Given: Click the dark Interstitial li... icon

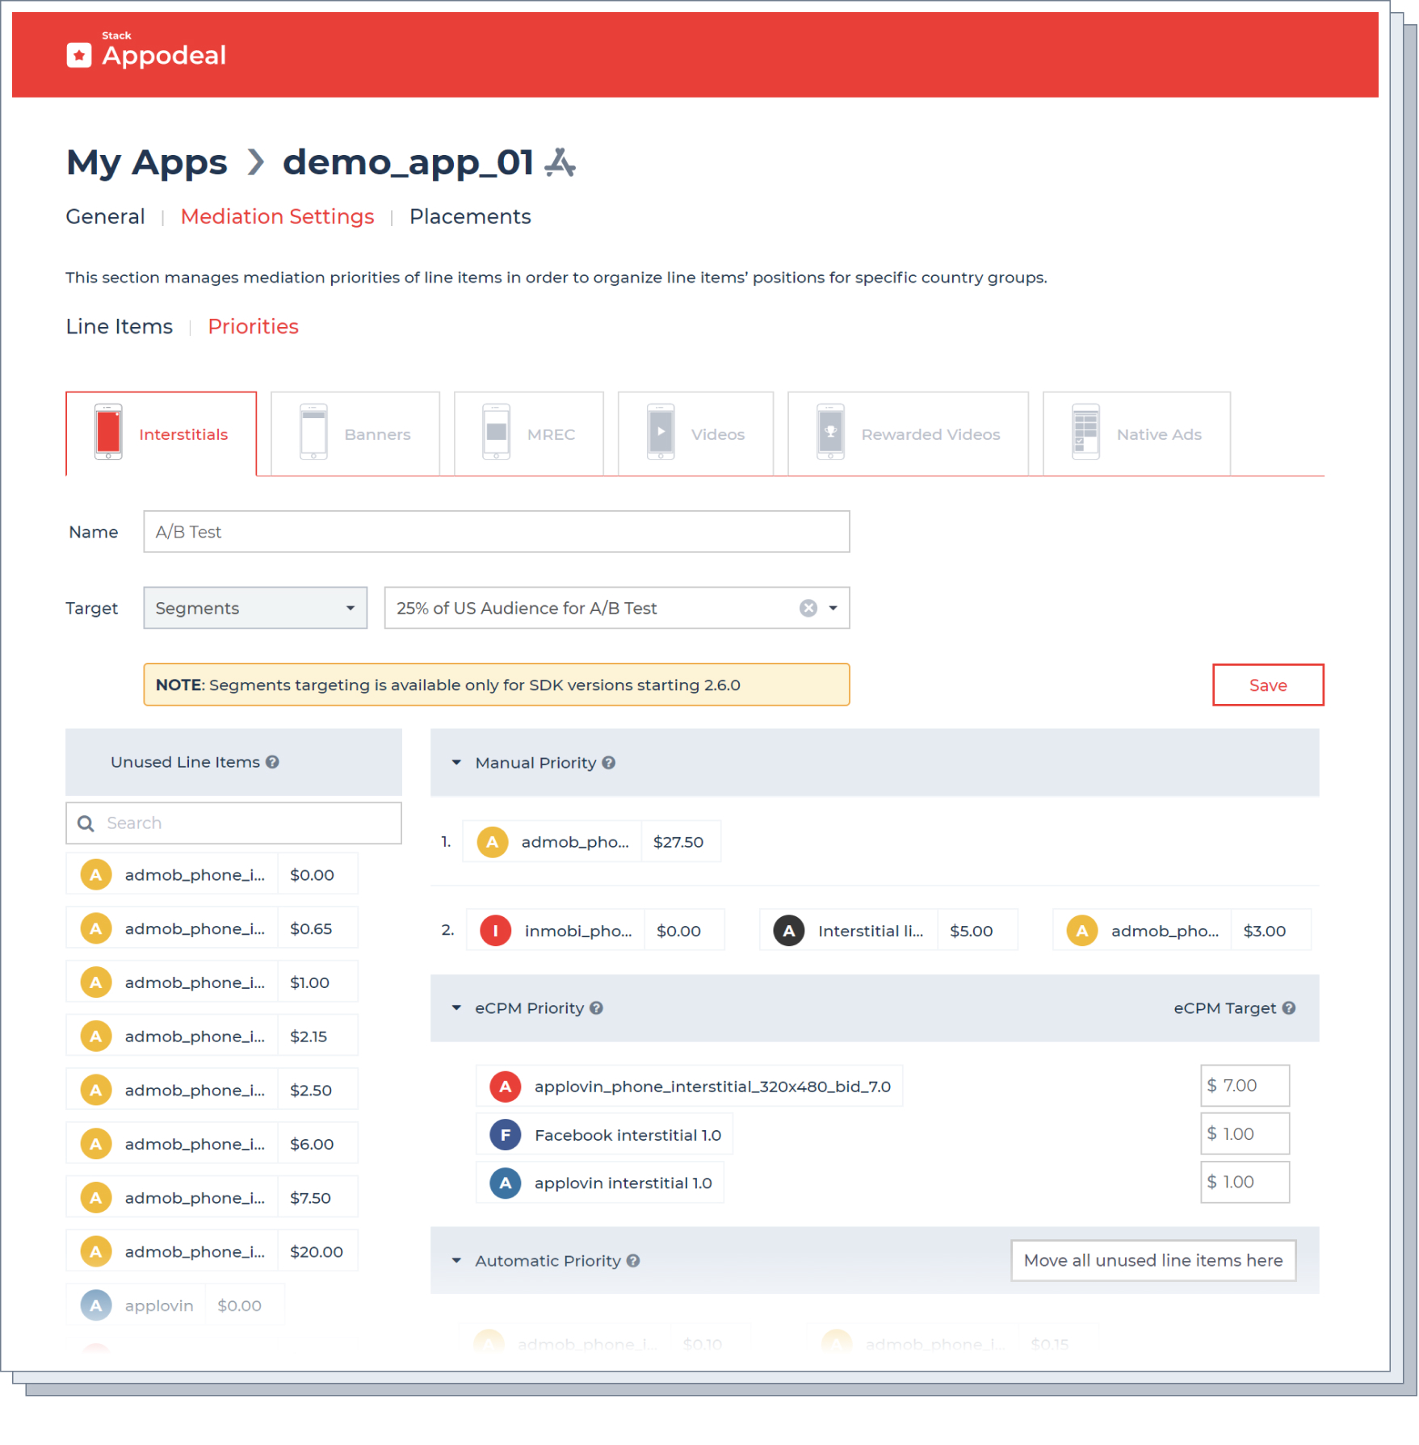Looking at the screenshot, I should tap(789, 931).
